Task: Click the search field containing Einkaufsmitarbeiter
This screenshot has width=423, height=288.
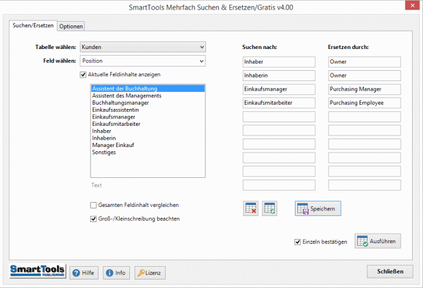Action: [x=279, y=103]
